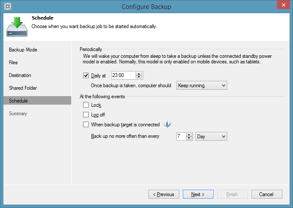This screenshot has width=293, height=208.
Task: Enable the Lock event checkbox
Action: pos(86,105)
